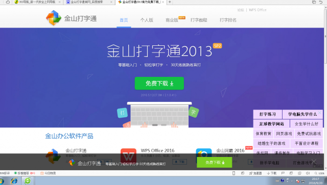Open new browser tab with plus icon
327x185 pixels.
pos(170,2)
